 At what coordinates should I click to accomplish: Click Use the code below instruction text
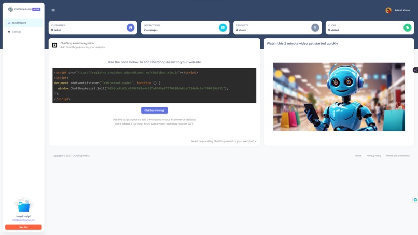[155, 62]
